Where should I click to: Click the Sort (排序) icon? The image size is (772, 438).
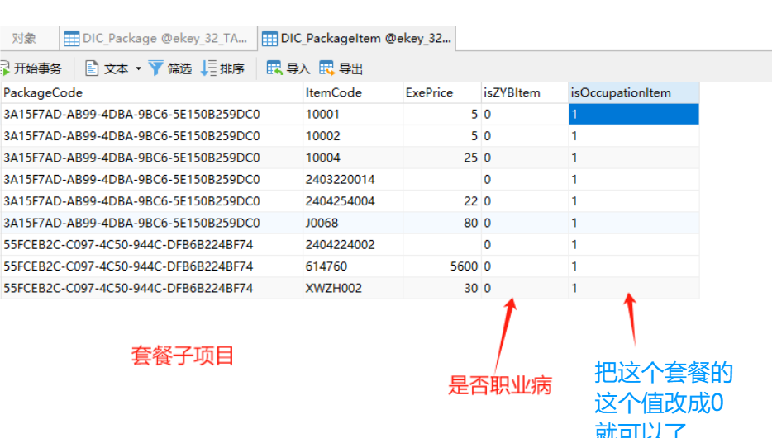click(209, 68)
